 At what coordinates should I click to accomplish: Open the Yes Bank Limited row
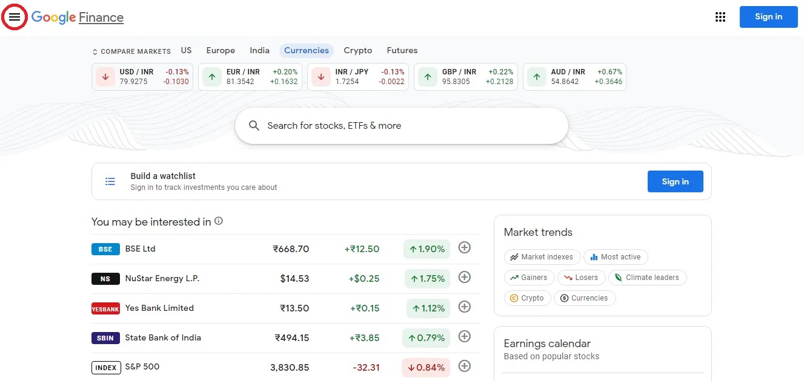285,308
